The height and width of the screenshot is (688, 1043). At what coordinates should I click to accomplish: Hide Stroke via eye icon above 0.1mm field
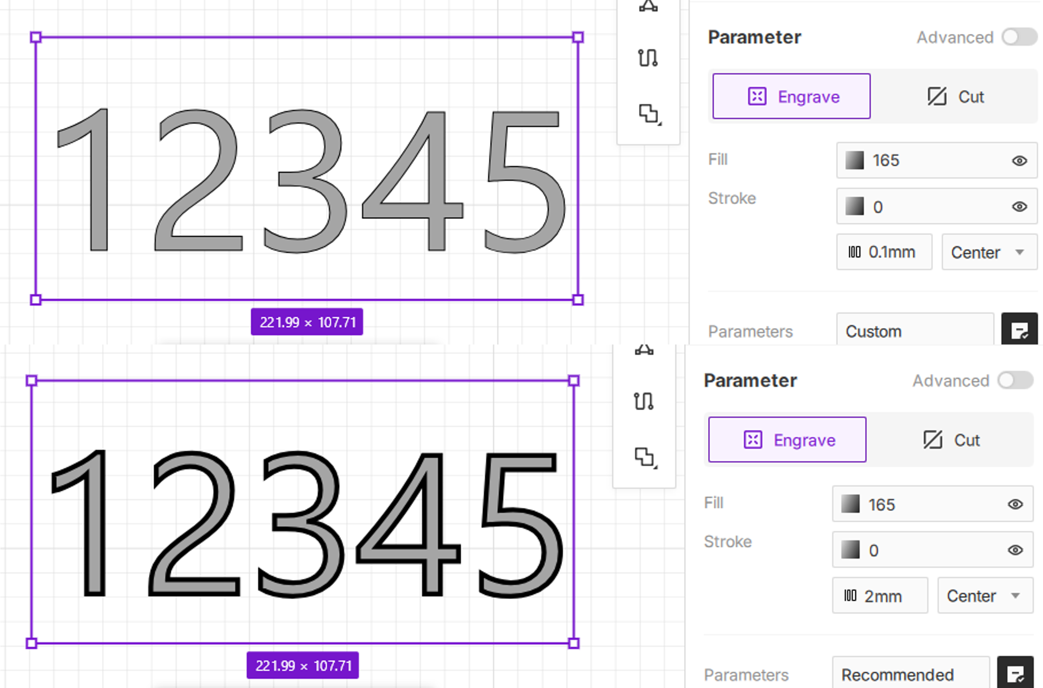[1019, 207]
